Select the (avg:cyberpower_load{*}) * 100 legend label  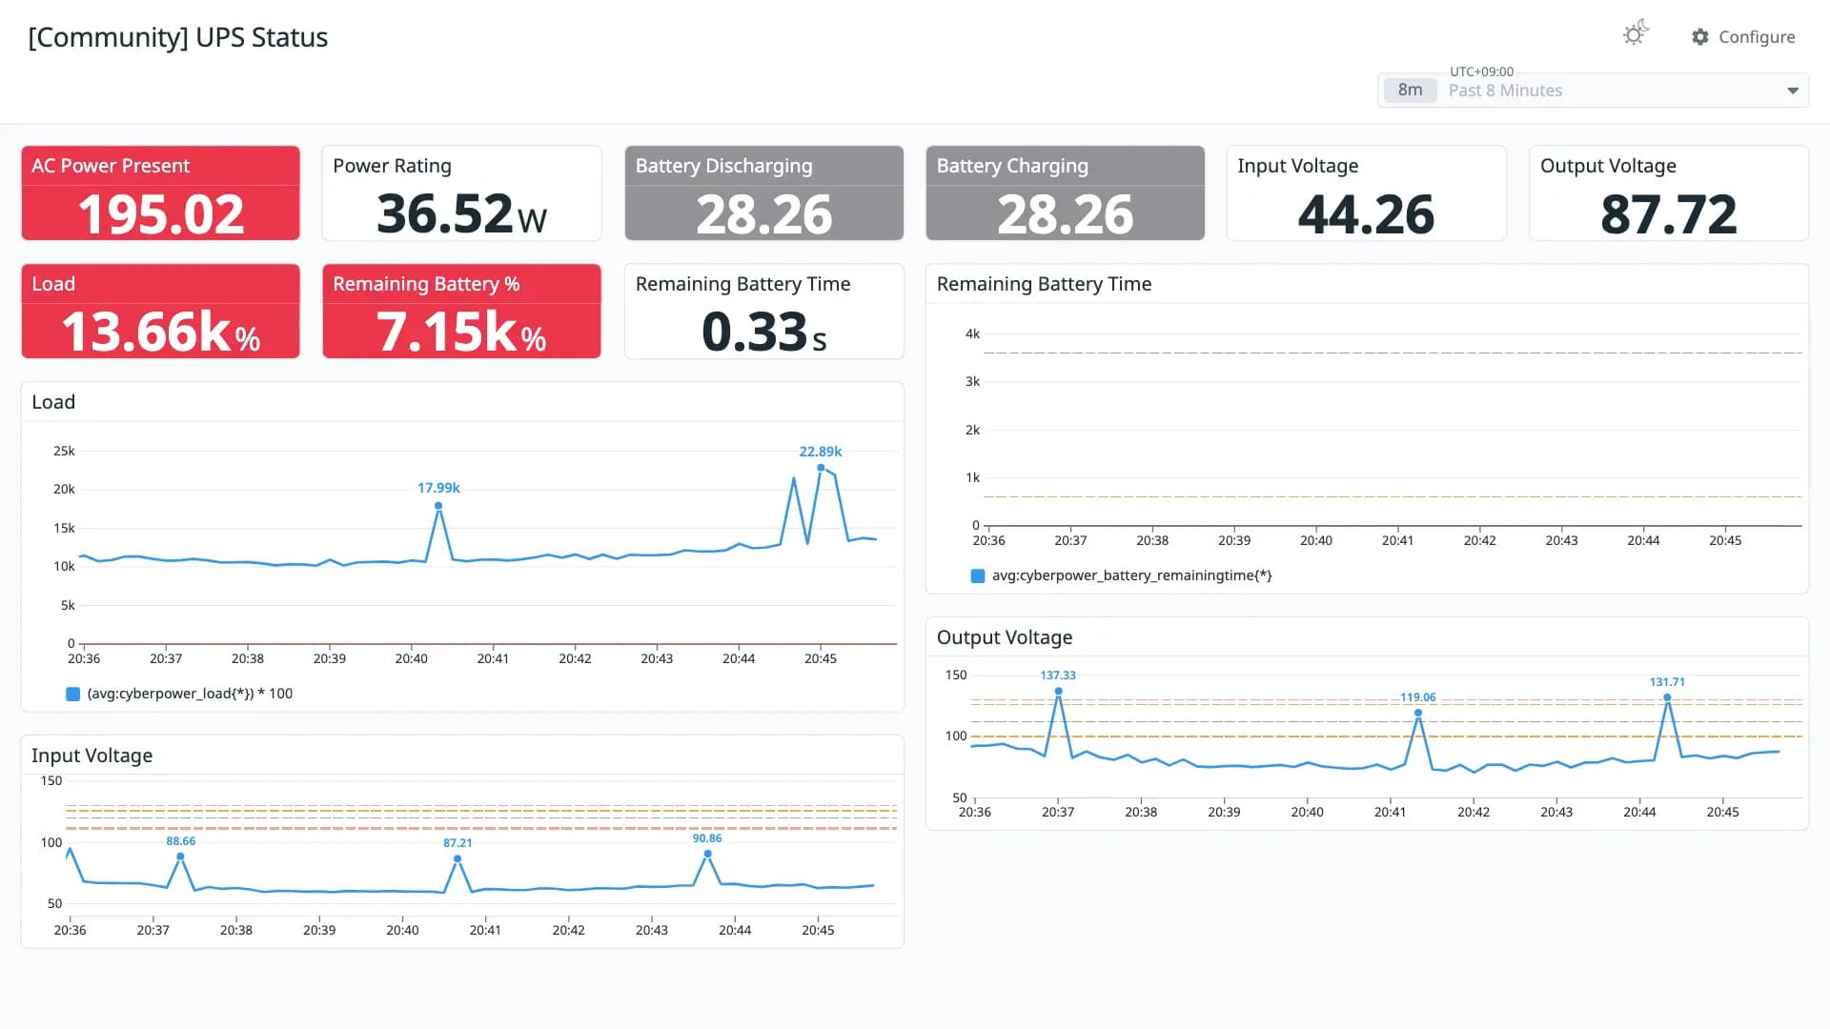(190, 694)
